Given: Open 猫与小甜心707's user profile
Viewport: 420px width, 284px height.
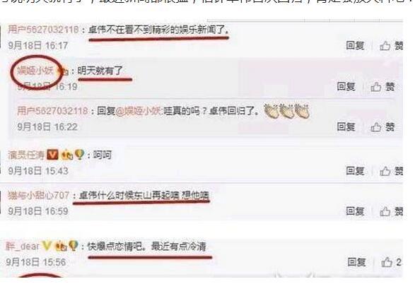Looking at the screenshot, I should pyautogui.click(x=39, y=196).
